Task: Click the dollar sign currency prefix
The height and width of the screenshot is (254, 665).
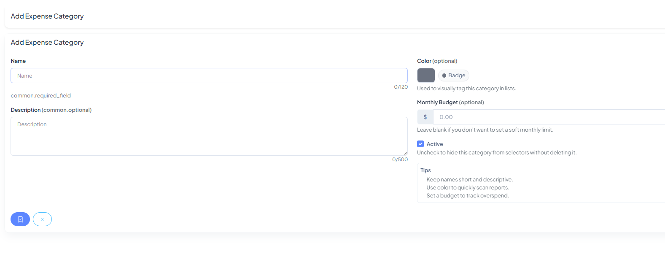Action: (425, 117)
